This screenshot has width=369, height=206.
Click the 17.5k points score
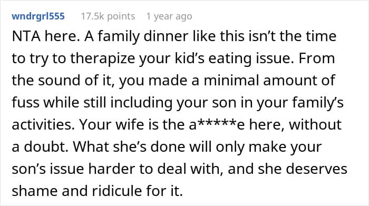point(108,16)
